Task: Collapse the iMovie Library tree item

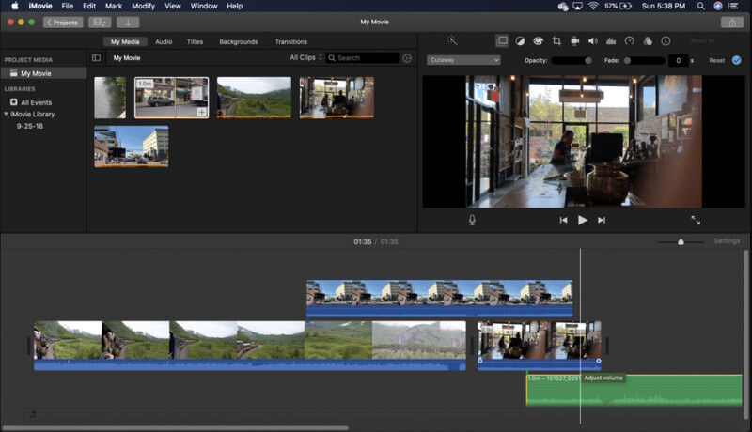Action: coord(7,114)
